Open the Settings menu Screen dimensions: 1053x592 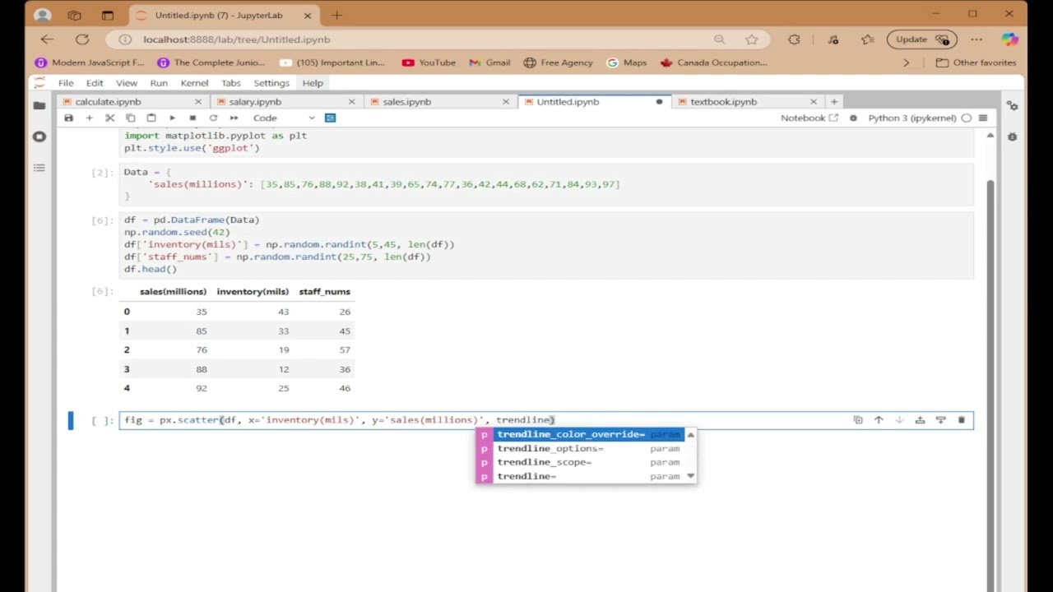[271, 83]
